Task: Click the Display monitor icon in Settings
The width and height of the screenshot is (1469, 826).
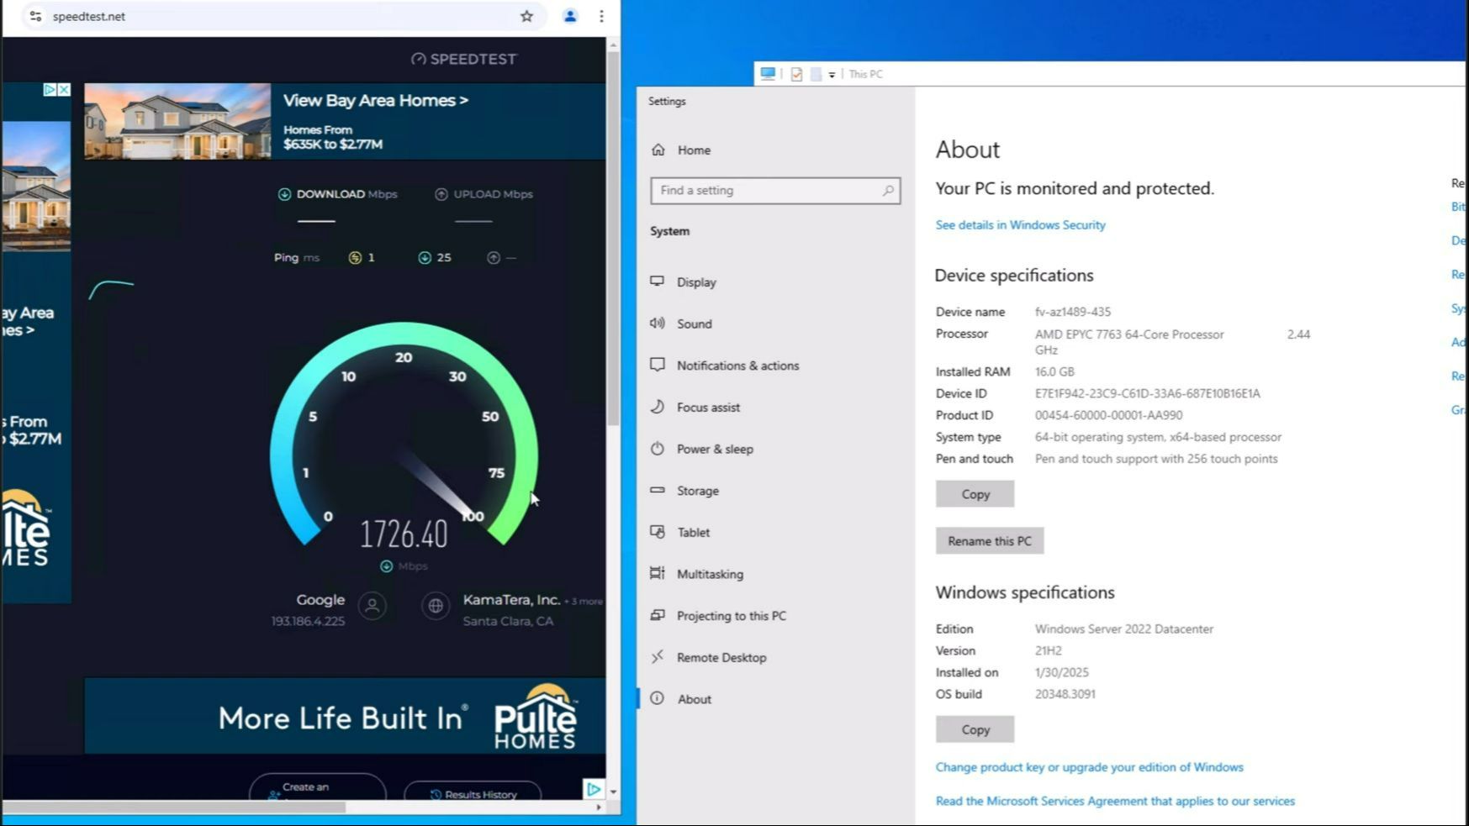Action: pos(658,281)
